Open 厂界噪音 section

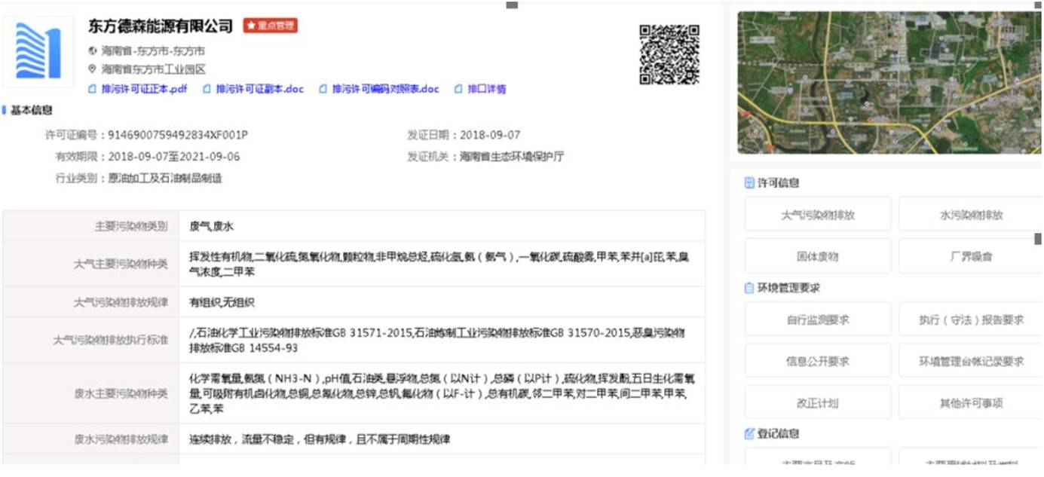971,256
